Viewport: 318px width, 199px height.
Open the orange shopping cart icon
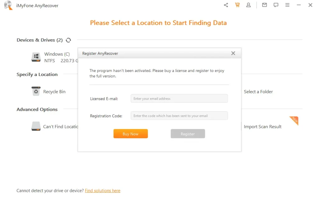237,5
